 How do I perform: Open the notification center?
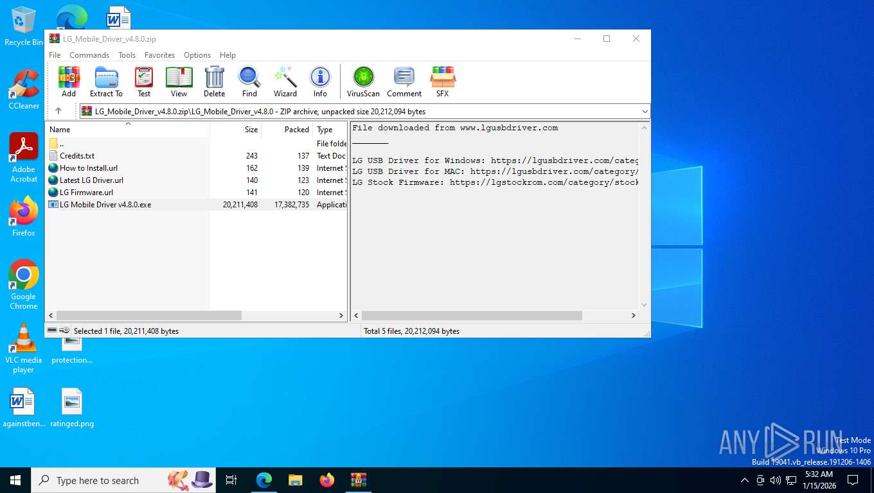(853, 480)
